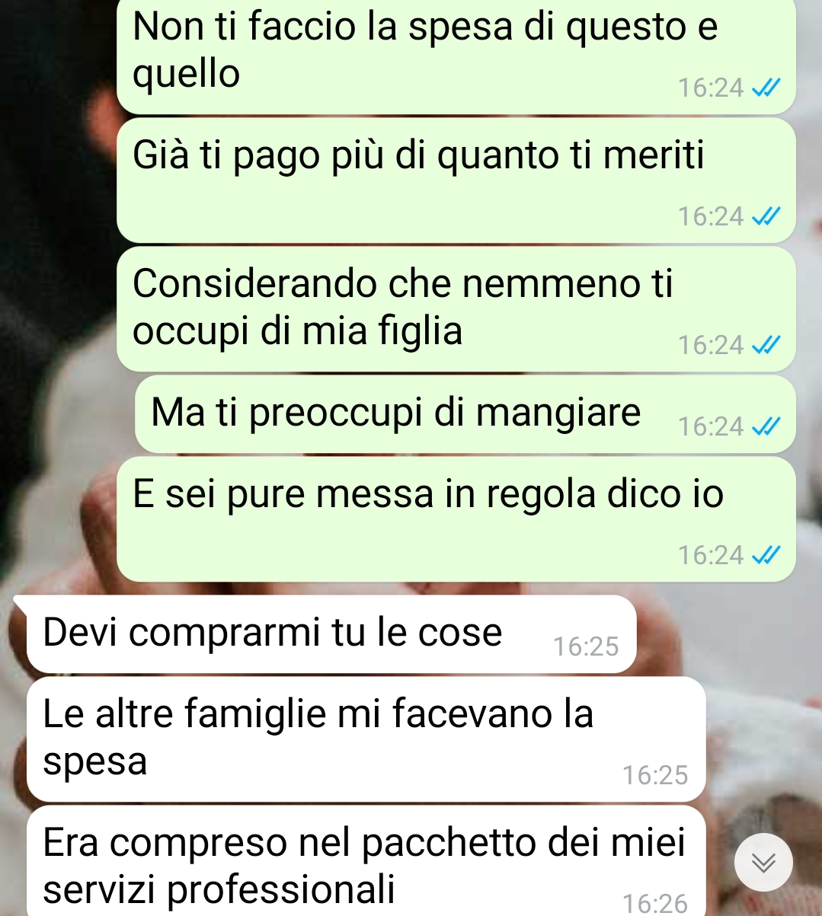Tap the 16:25 timestamp on 'Devi comprarmi' message
Image resolution: width=822 pixels, height=916 pixels.
tap(586, 646)
